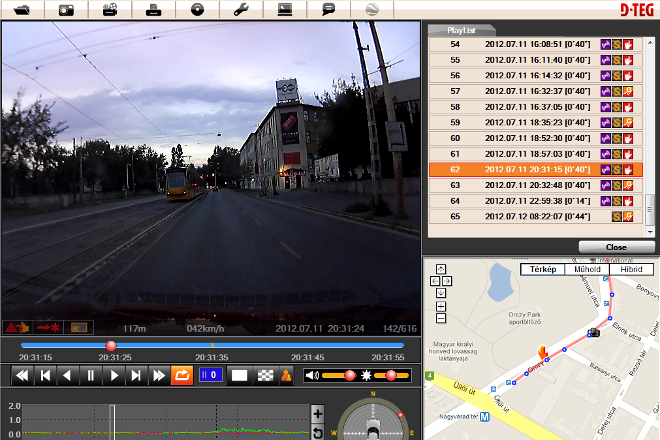The width and height of the screenshot is (660, 440).
Task: Click the disc icon in toolbar
Action: (197, 10)
